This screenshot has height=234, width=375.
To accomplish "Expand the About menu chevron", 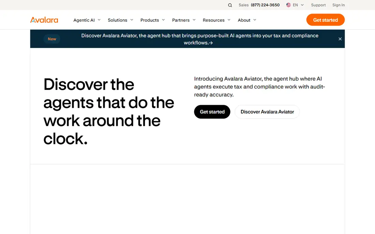I will [255, 20].
